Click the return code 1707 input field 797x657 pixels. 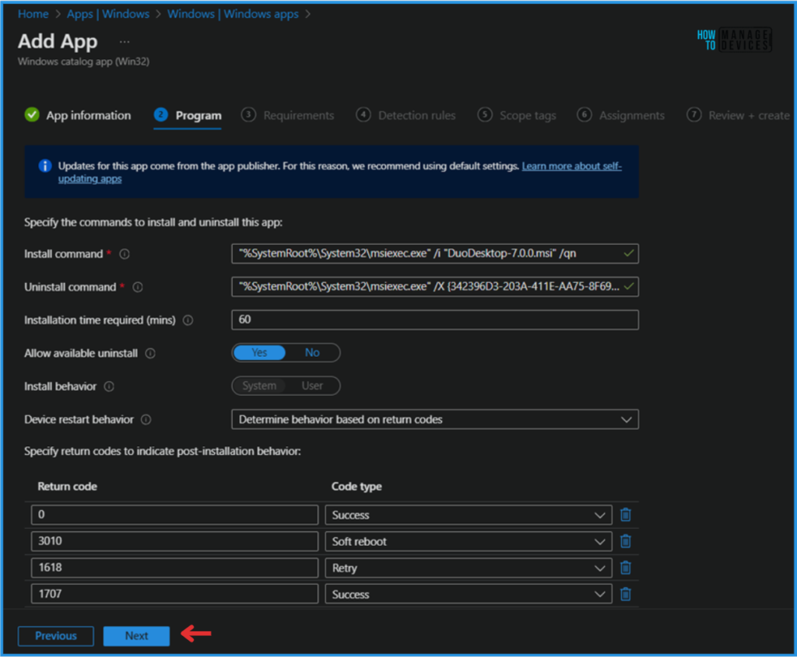175,594
